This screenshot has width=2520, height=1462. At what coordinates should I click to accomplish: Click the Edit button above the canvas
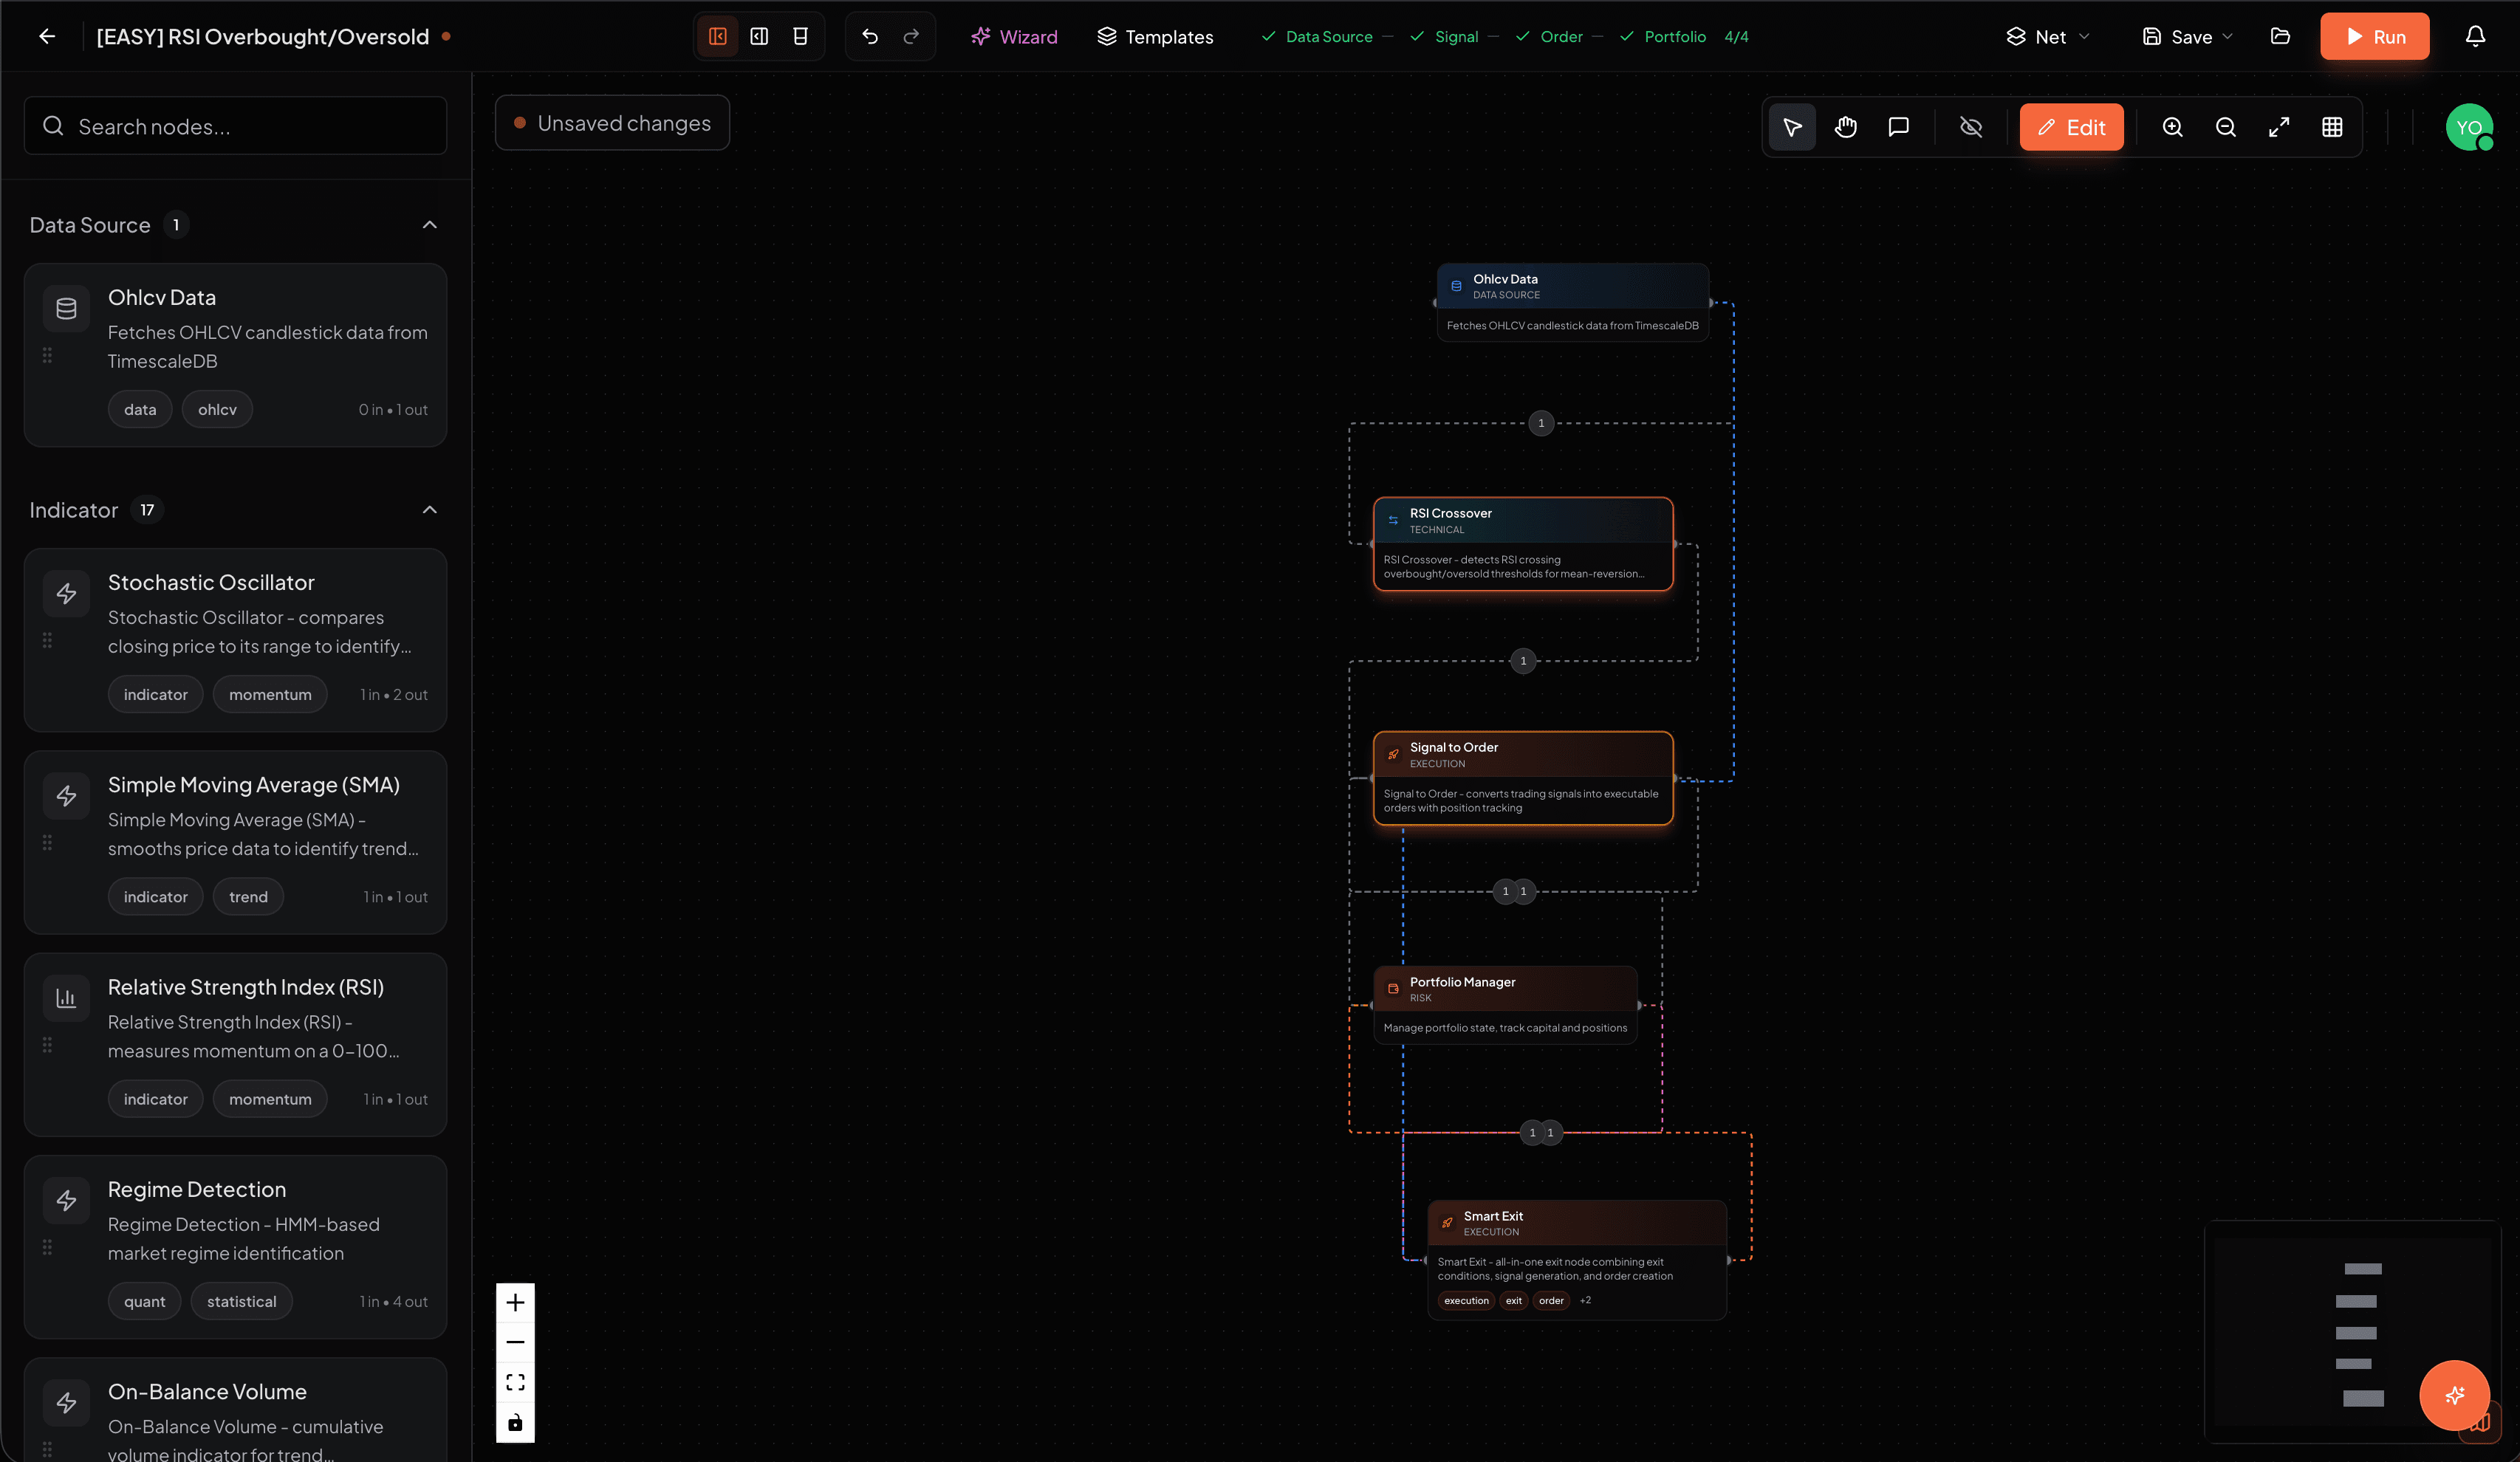click(2071, 127)
